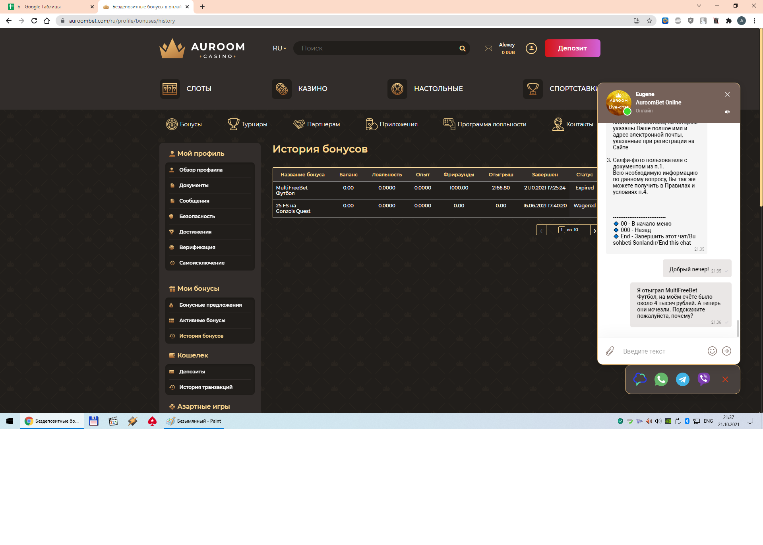Click the attach file paperclip icon
Image resolution: width=763 pixels, height=545 pixels.
click(x=610, y=351)
